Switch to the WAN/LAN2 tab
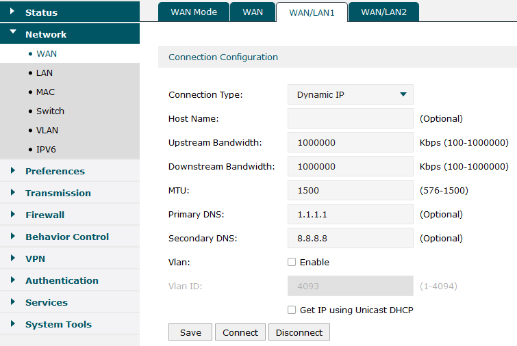The image size is (517, 346). click(x=383, y=12)
